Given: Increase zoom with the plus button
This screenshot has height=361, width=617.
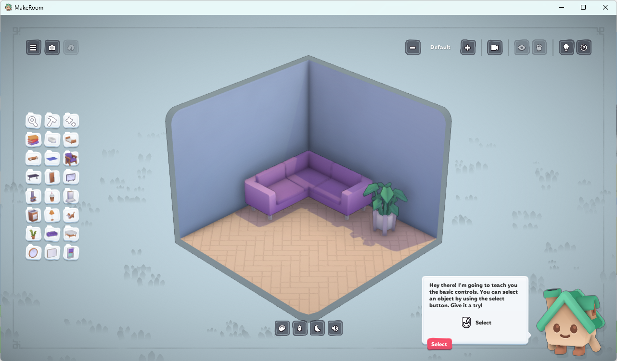Looking at the screenshot, I should coord(468,48).
